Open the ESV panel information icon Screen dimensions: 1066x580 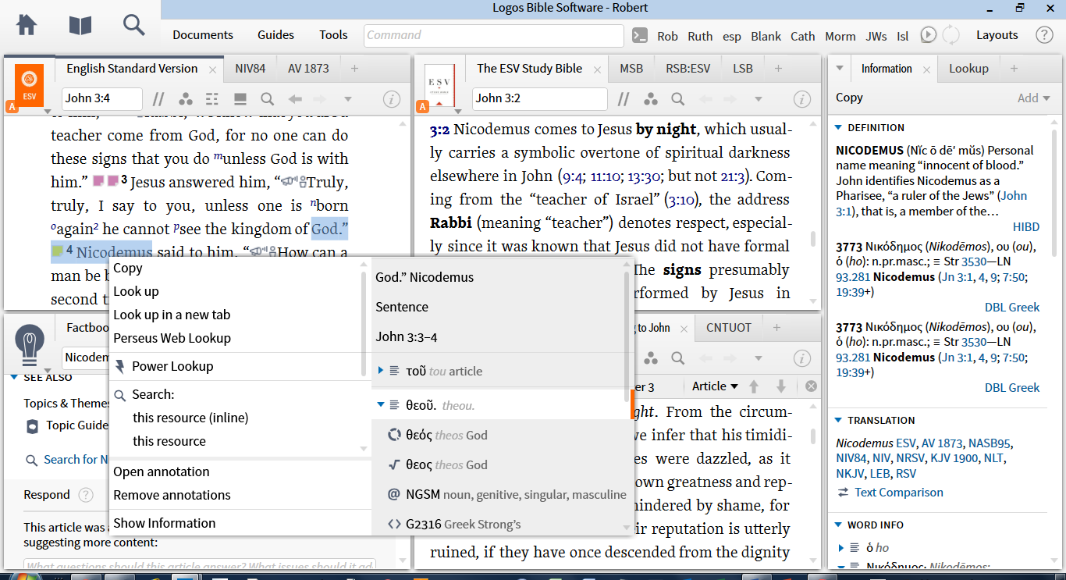[x=392, y=99]
